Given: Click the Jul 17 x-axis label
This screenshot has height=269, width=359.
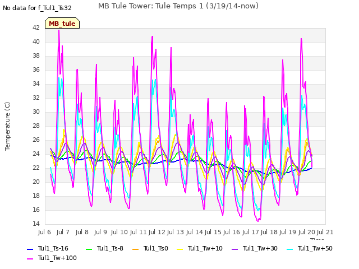Looking at the screenshot, I should coord(251,232).
